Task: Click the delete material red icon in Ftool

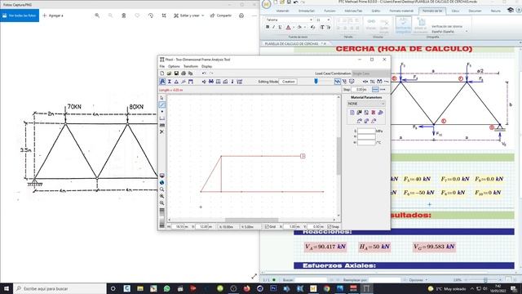Action: (374, 113)
